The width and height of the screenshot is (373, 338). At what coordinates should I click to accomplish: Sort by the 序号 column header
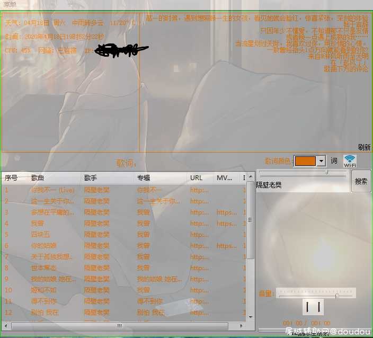(x=15, y=177)
